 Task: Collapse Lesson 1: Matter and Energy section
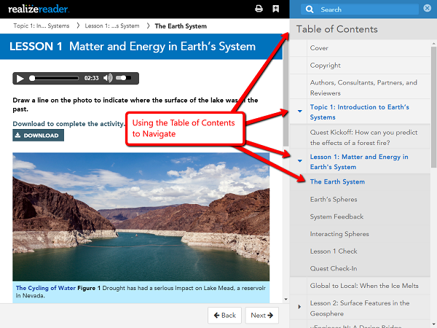[299, 161]
